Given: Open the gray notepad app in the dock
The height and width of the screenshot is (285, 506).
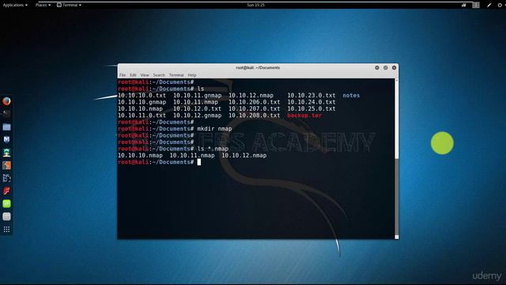Looking at the screenshot, I should pyautogui.click(x=6, y=216).
